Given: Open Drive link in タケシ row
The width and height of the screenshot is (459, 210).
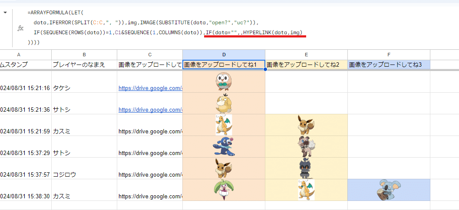Looking at the screenshot, I should coord(150,88).
